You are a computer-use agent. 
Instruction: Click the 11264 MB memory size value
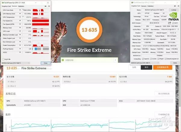pyautogui.click(x=148, y=42)
